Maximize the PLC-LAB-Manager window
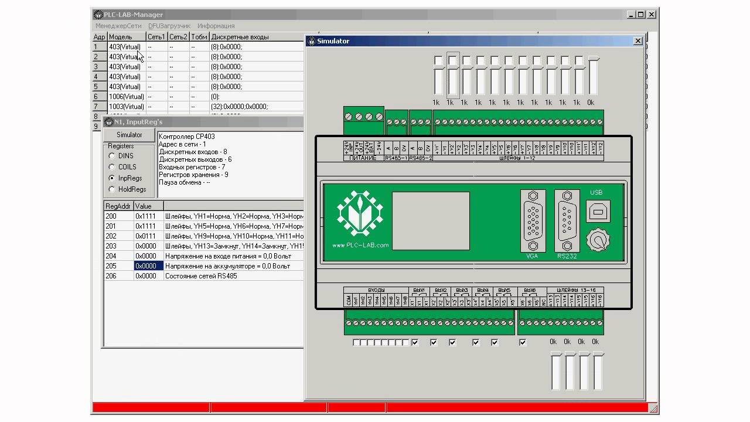Image resolution: width=750 pixels, height=422 pixels. pos(641,15)
